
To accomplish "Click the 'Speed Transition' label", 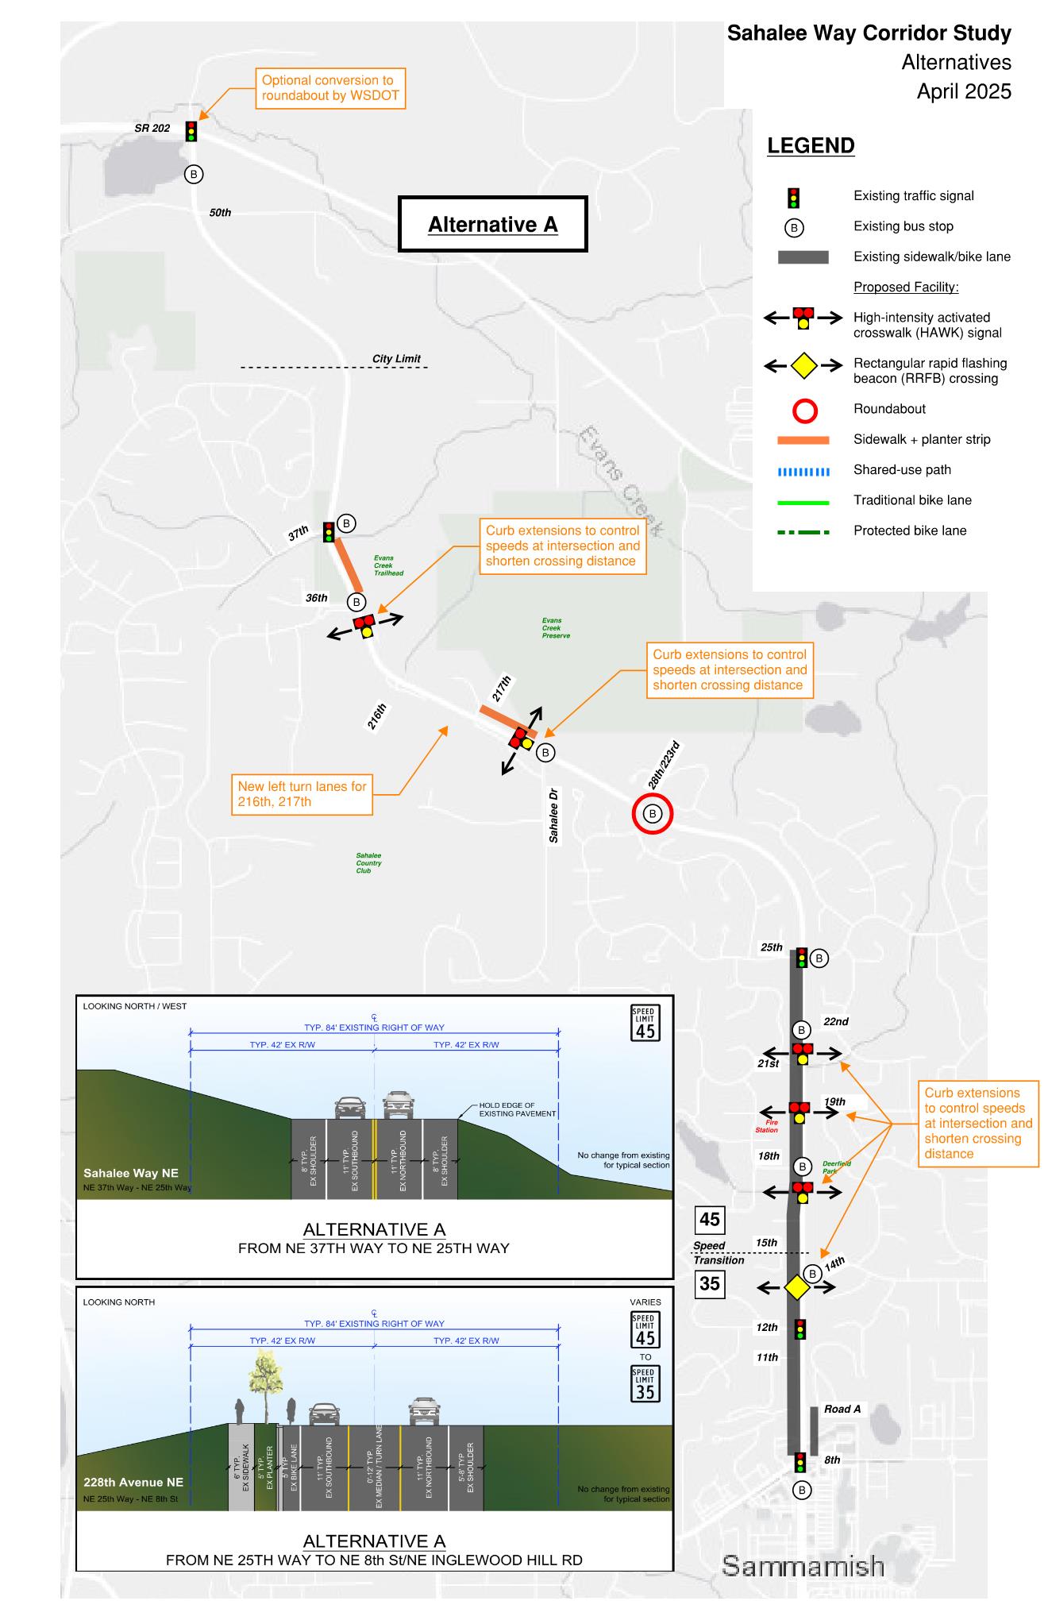I will click(x=718, y=1253).
